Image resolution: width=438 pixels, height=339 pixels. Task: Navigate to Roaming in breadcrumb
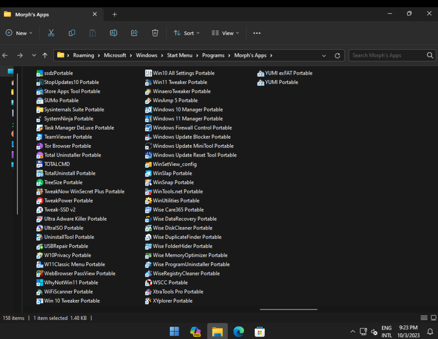(x=83, y=56)
